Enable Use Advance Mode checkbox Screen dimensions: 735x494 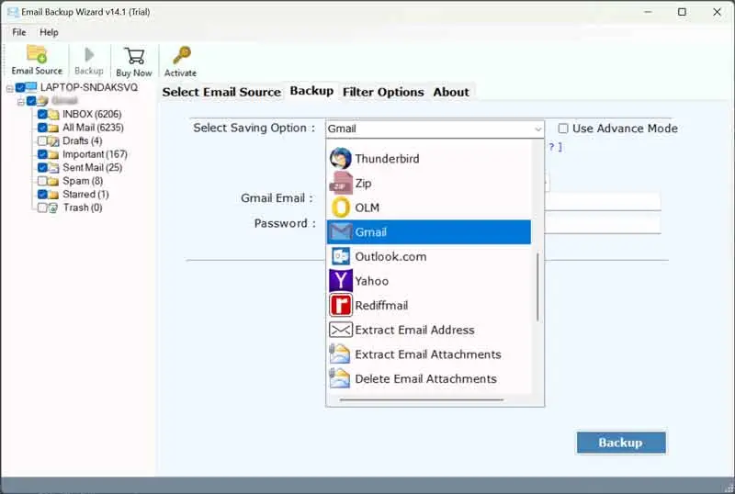click(x=564, y=129)
